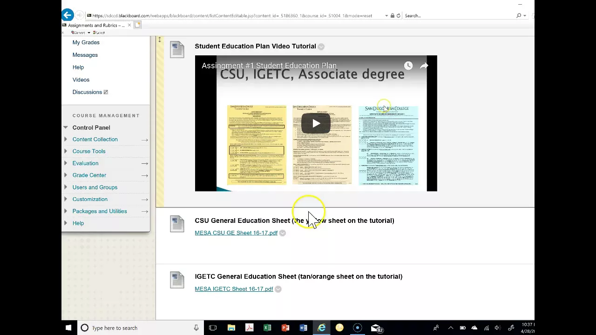The image size is (596, 335).
Task: Open the Course Tools link
Action: click(89, 151)
